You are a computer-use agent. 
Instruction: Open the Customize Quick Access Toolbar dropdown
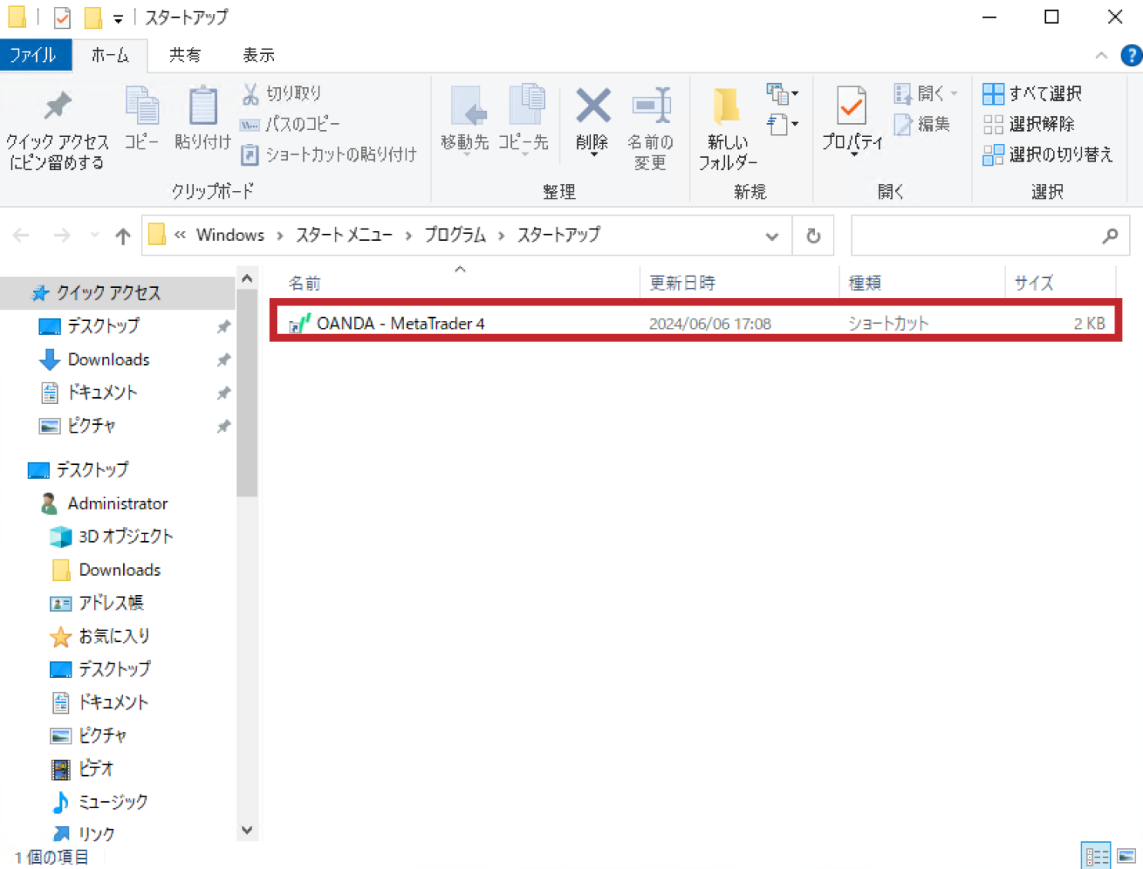(x=118, y=18)
